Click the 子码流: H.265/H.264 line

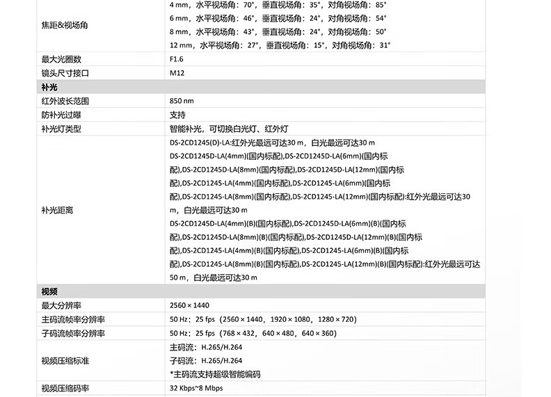pos(206,360)
